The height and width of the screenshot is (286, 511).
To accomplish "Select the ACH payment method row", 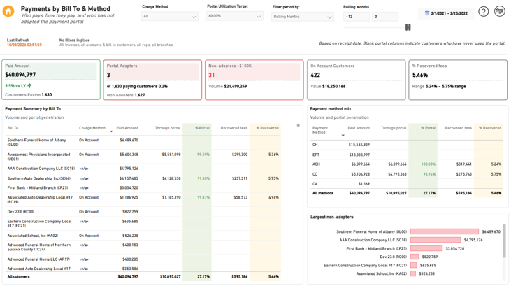I will point(406,164).
